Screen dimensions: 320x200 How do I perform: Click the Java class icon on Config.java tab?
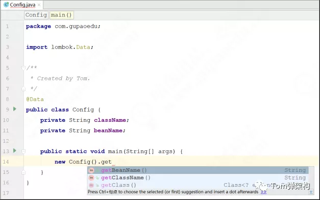click(x=6, y=5)
